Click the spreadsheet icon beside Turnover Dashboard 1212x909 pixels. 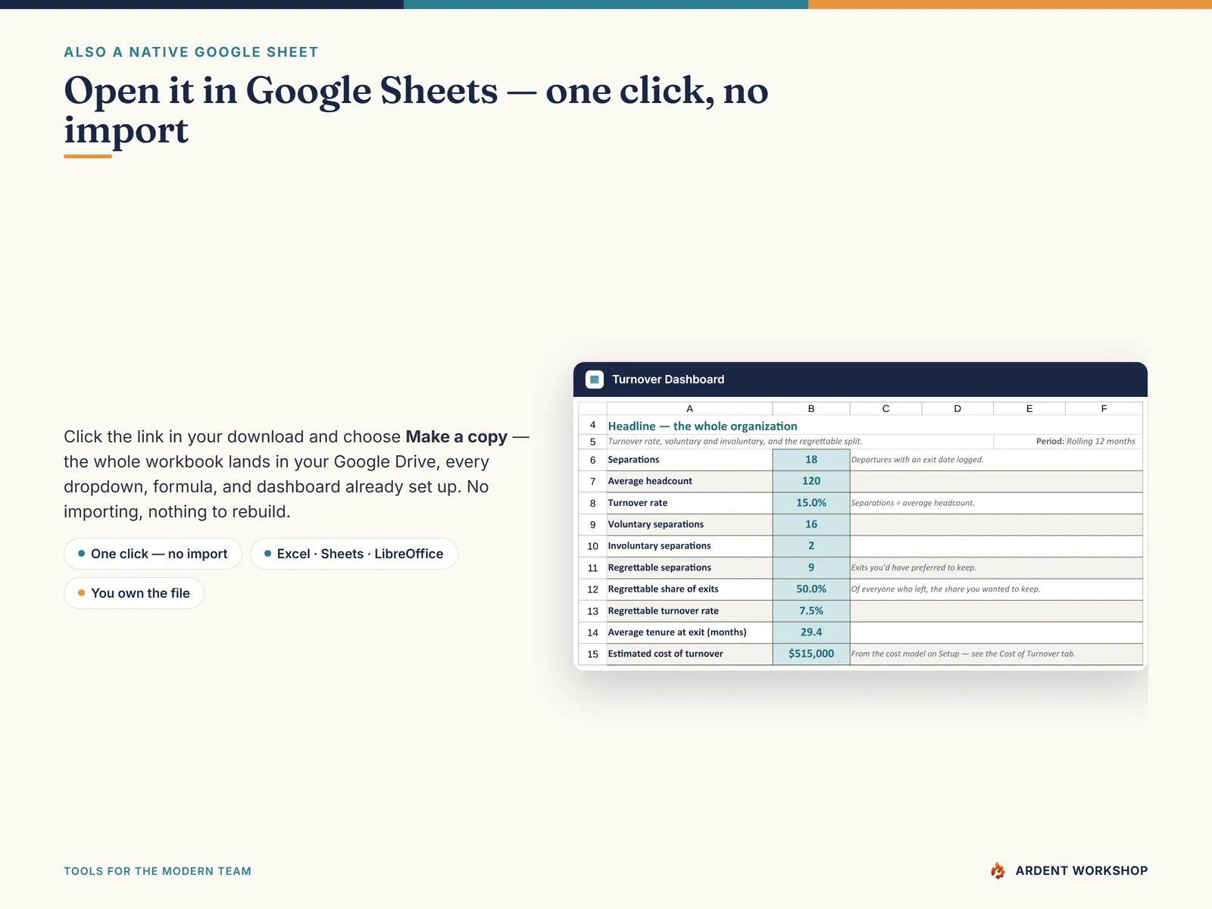[595, 380]
